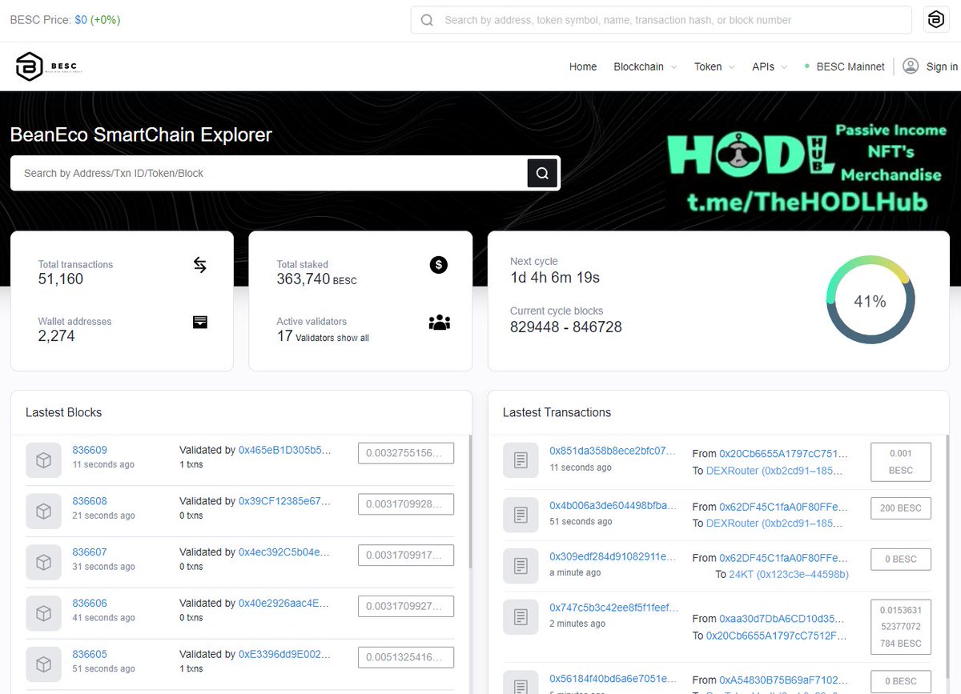961x694 pixels.
Task: Click the 200 BESC amount box
Action: (x=901, y=507)
